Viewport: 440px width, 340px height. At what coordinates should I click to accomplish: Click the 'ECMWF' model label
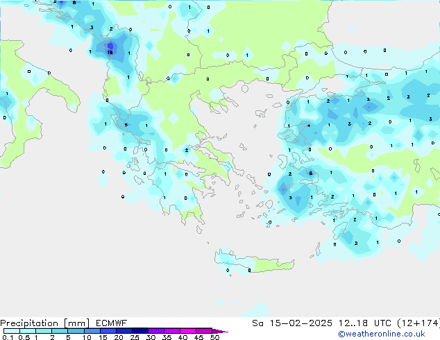pyautogui.click(x=112, y=323)
